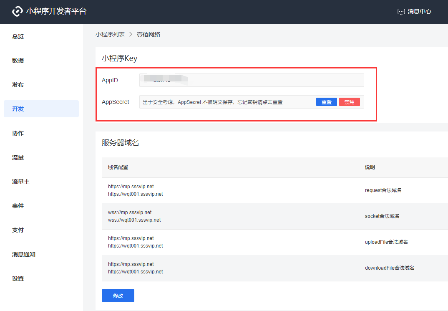The height and width of the screenshot is (311, 448).
Task: Navigate to 流量 in the sidebar
Action: click(x=18, y=157)
